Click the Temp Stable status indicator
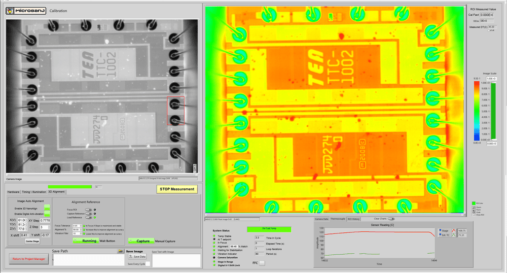This screenshot has width=507, height=273. point(213,236)
